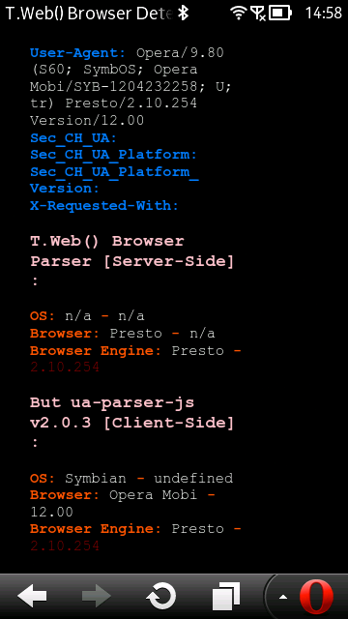
Task: Tap the back arrow navigation button
Action: (32, 596)
